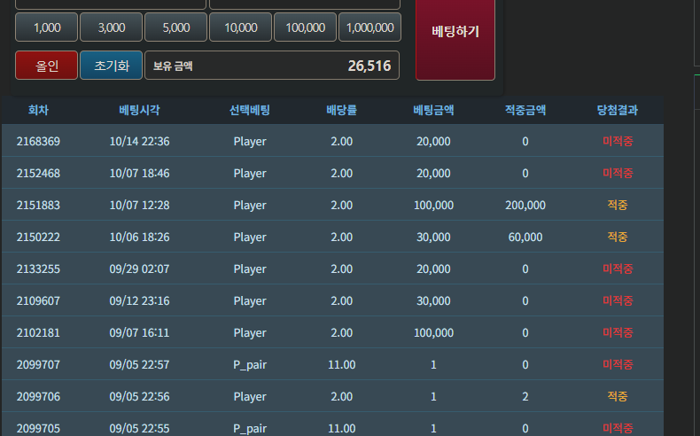This screenshot has width=700, height=436.
Task: Click 적중 result in row 2099706
Action: click(x=618, y=397)
